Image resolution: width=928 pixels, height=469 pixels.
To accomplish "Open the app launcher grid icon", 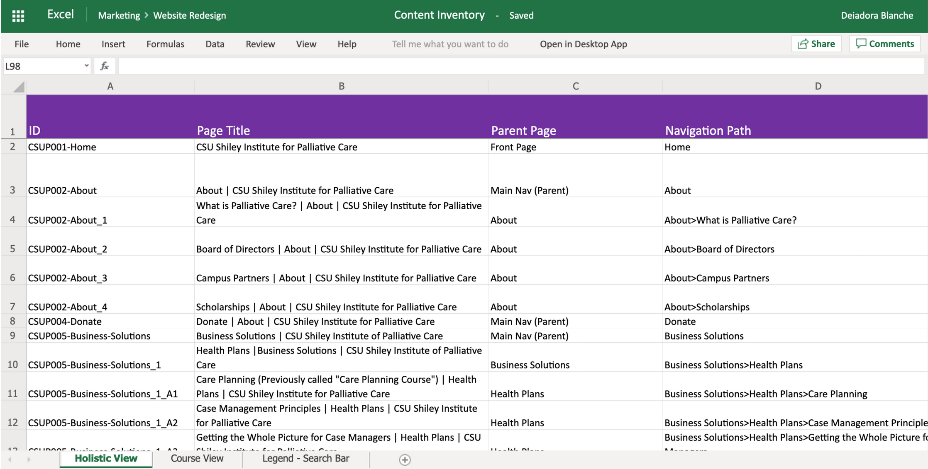I will click(x=18, y=16).
